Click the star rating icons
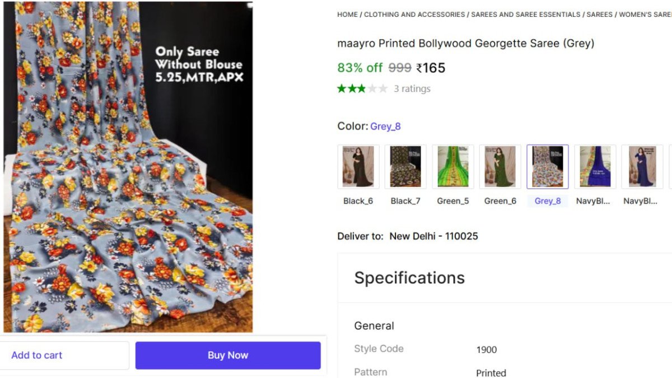672x378 pixels. tap(362, 88)
